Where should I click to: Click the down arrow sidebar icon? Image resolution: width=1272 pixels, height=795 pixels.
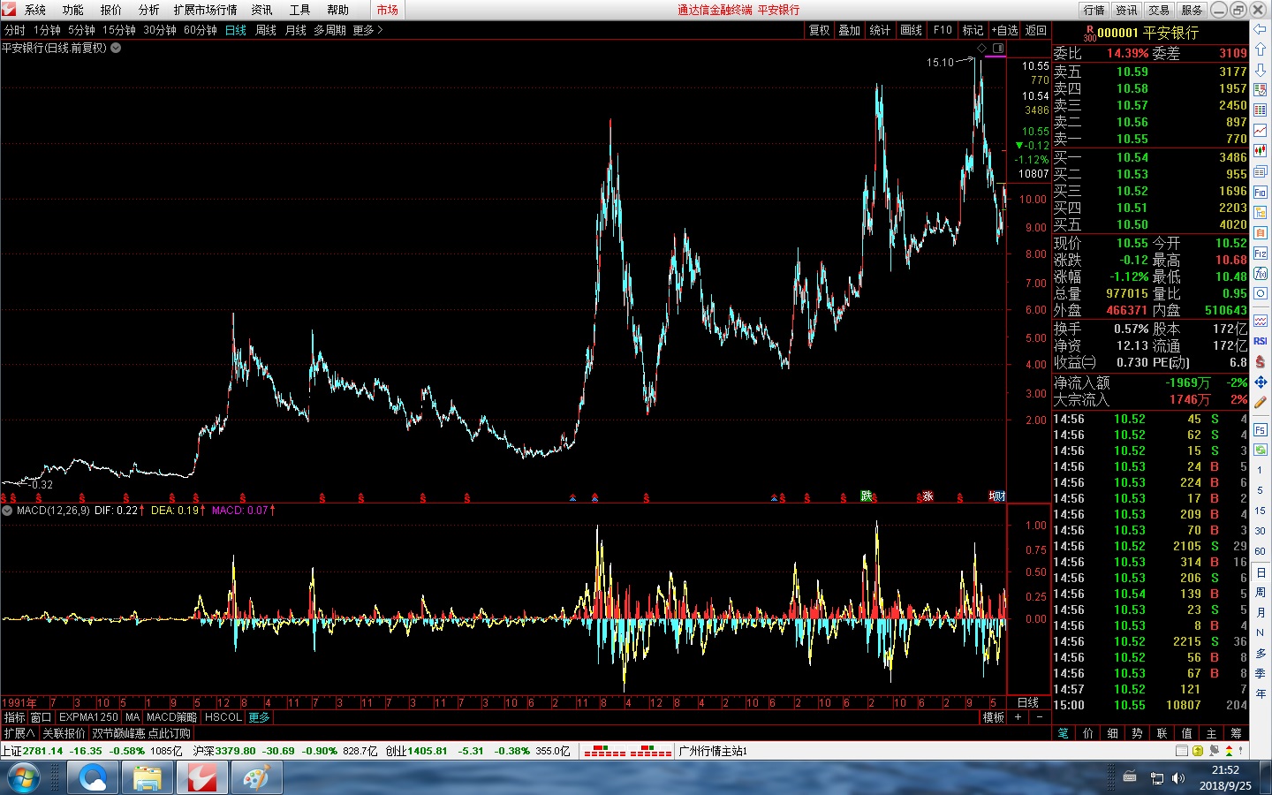point(1261,70)
